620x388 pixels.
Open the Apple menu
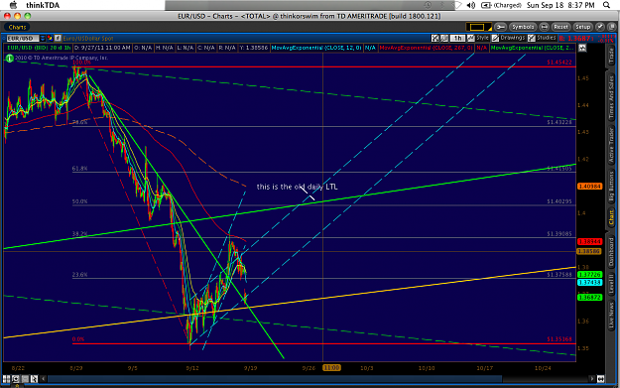tap(13, 5)
